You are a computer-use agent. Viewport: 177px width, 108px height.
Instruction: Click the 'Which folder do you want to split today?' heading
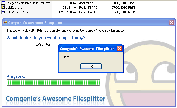(46, 38)
